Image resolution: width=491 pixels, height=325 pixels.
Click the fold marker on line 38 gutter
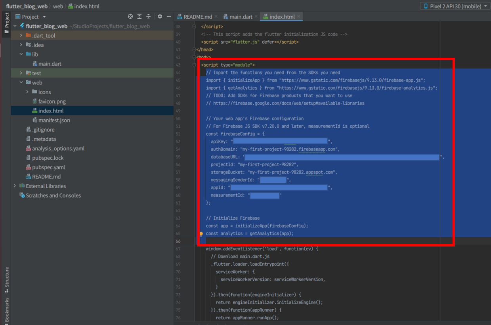click(194, 27)
